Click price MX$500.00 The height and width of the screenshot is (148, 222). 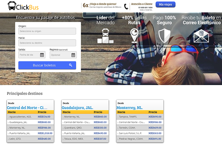tap(100, 128)
